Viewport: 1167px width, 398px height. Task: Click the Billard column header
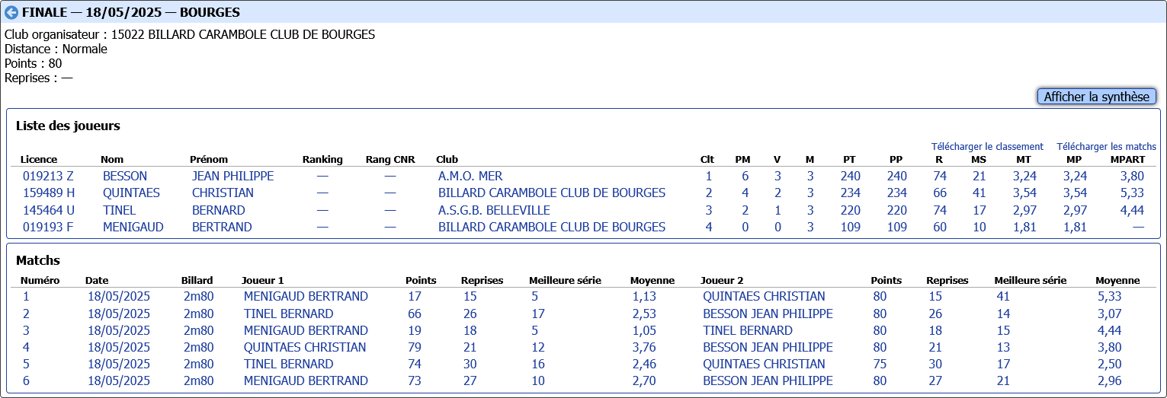[197, 281]
